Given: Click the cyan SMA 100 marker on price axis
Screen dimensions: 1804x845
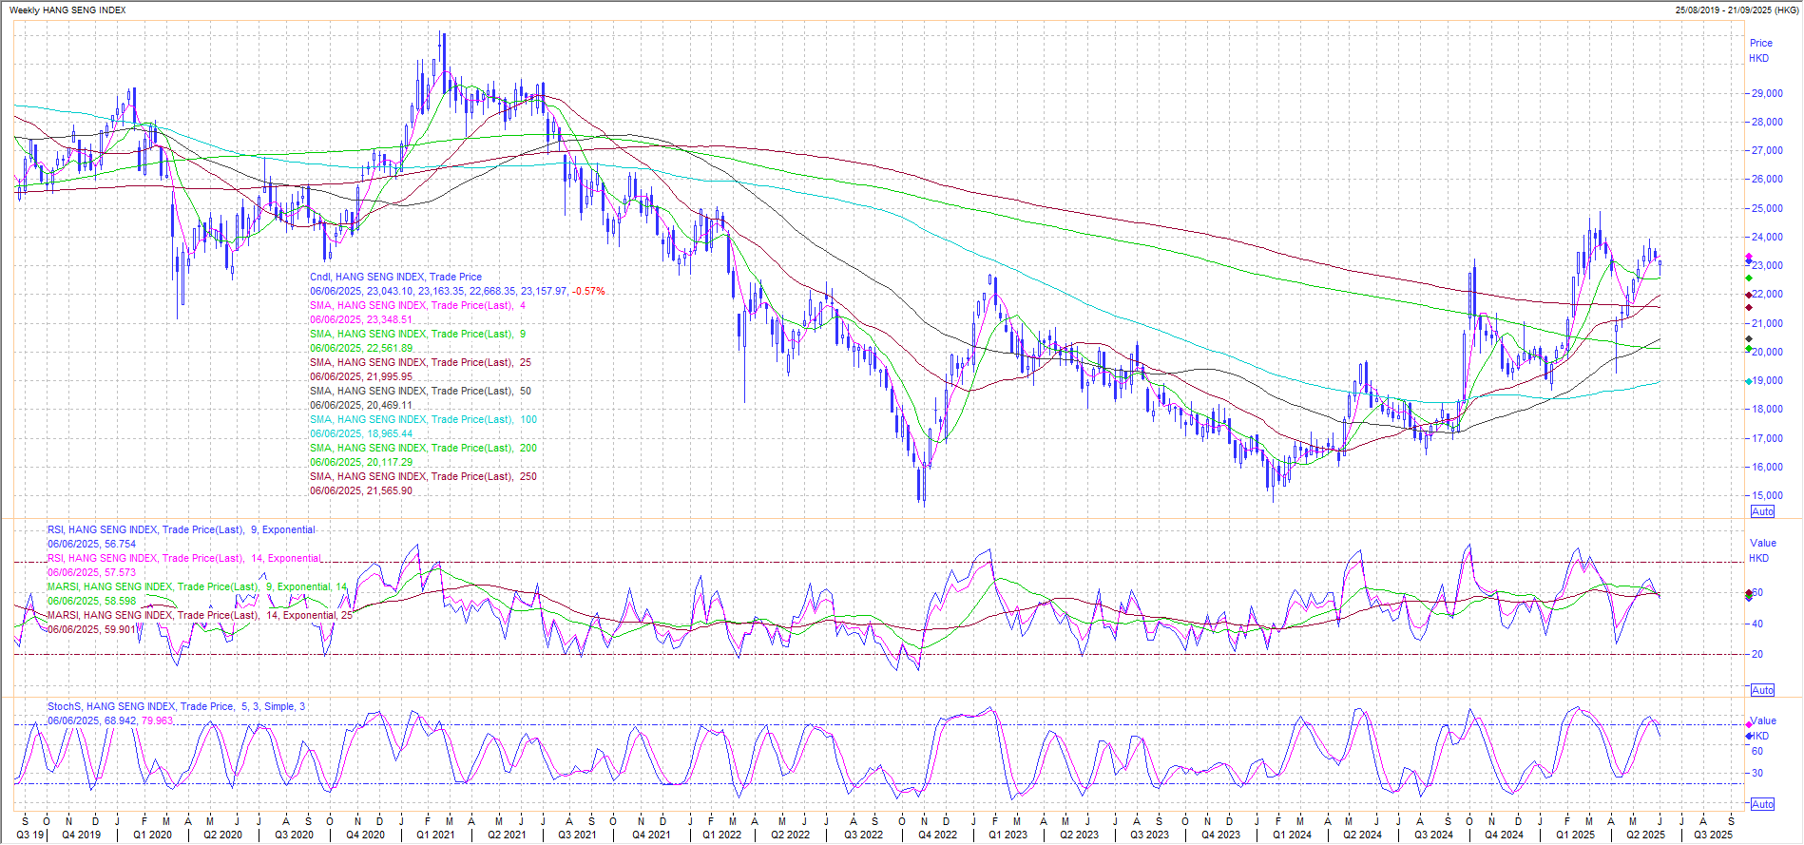Looking at the screenshot, I should [x=1749, y=381].
